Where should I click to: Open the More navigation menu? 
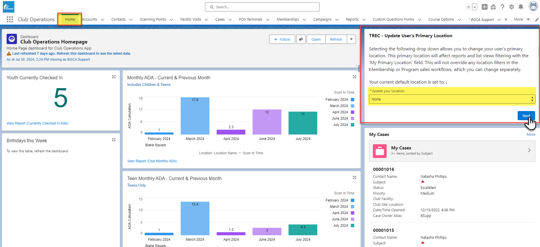pos(522,19)
